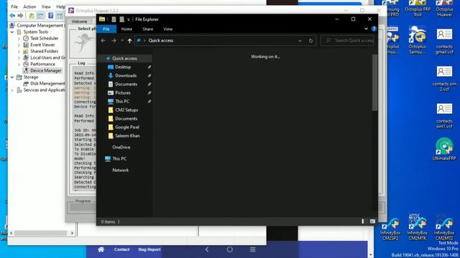This screenshot has height=258, width=460.
Task: Collapse Storage tree node
Action: tap(12, 77)
